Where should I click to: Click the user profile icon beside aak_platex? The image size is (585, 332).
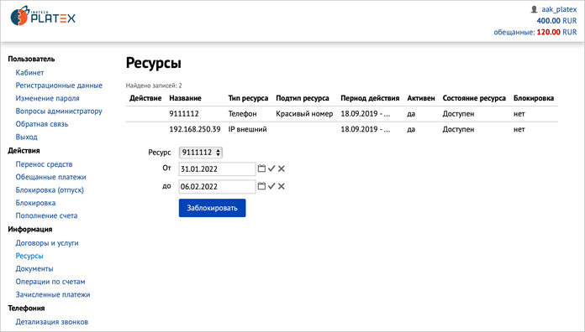click(535, 9)
